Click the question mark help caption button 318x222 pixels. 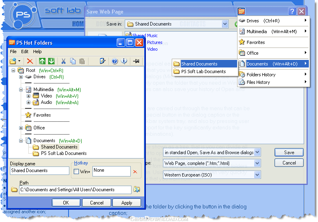[292, 12]
